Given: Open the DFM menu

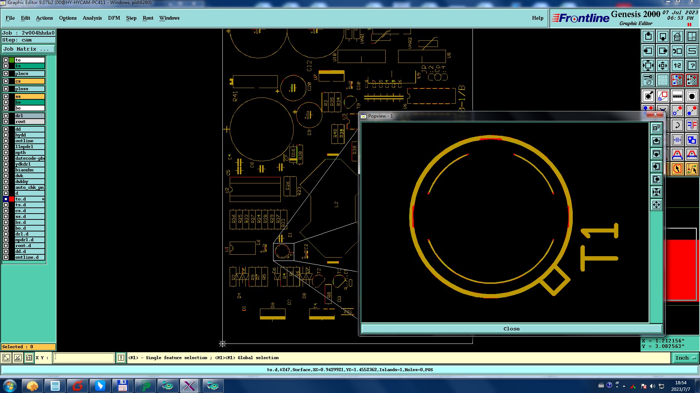Looking at the screenshot, I should point(114,18).
